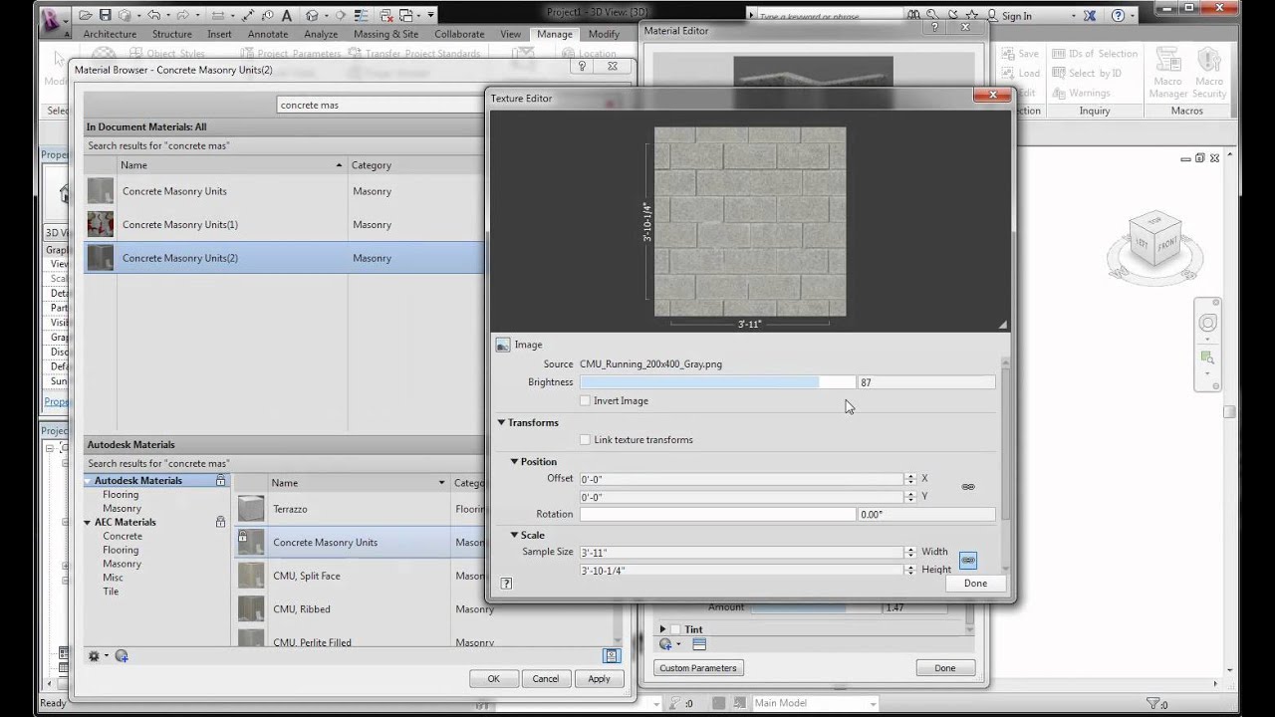Open the Architecture ribbon tab

coord(110,34)
